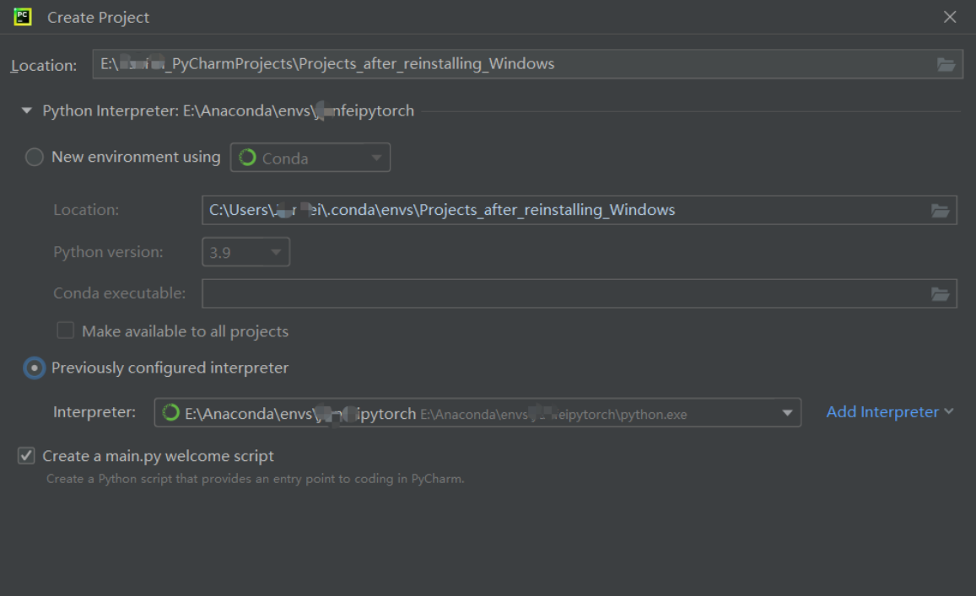
Task: Close the Create Project dialog
Action: point(950,16)
